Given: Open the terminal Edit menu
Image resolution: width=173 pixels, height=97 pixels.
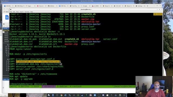Looking at the screenshot, I should pos(14,12).
